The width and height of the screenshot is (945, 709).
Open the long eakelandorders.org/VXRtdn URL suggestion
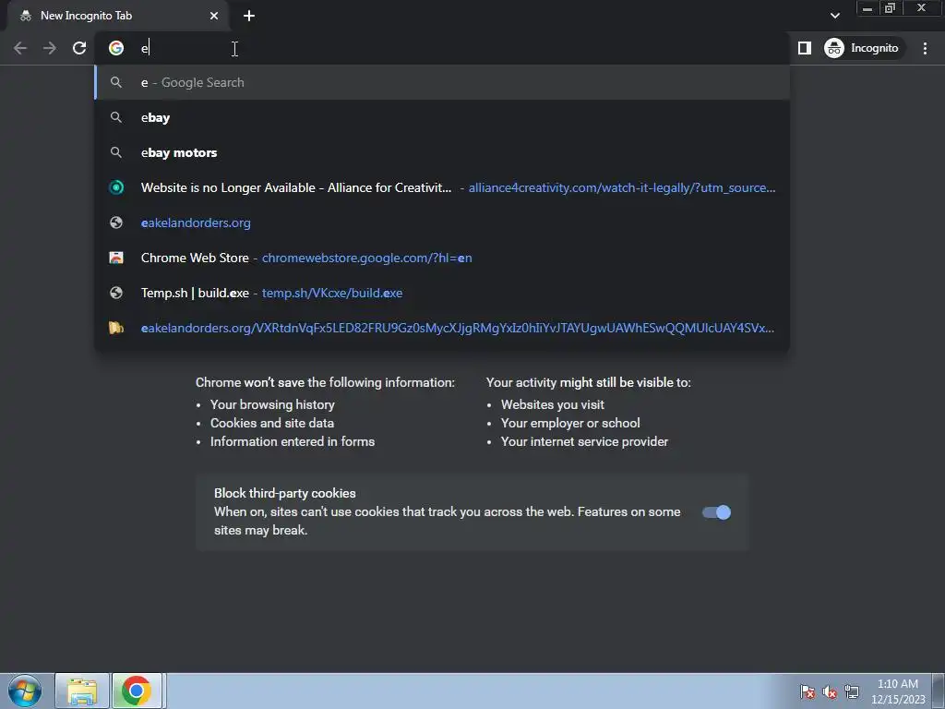[442, 328]
